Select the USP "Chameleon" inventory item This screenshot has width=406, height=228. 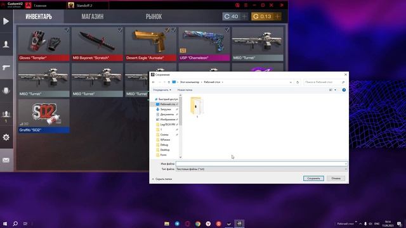pyautogui.click(x=204, y=44)
